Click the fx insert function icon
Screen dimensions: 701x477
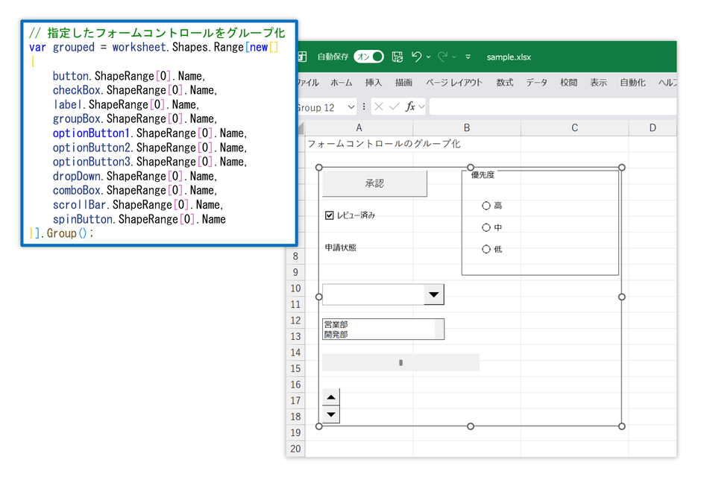point(410,107)
